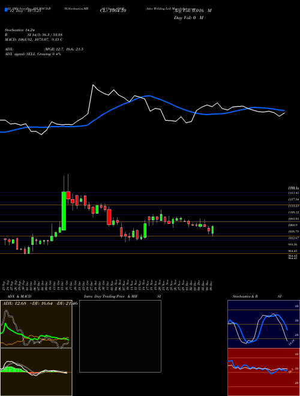The image size is (300, 396).
Task: Click the 1036.78 price axis label
Action: click(293, 232)
